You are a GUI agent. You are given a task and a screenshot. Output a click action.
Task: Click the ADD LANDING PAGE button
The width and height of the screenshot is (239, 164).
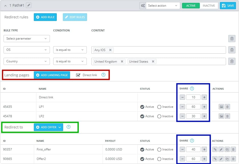pos(52,75)
